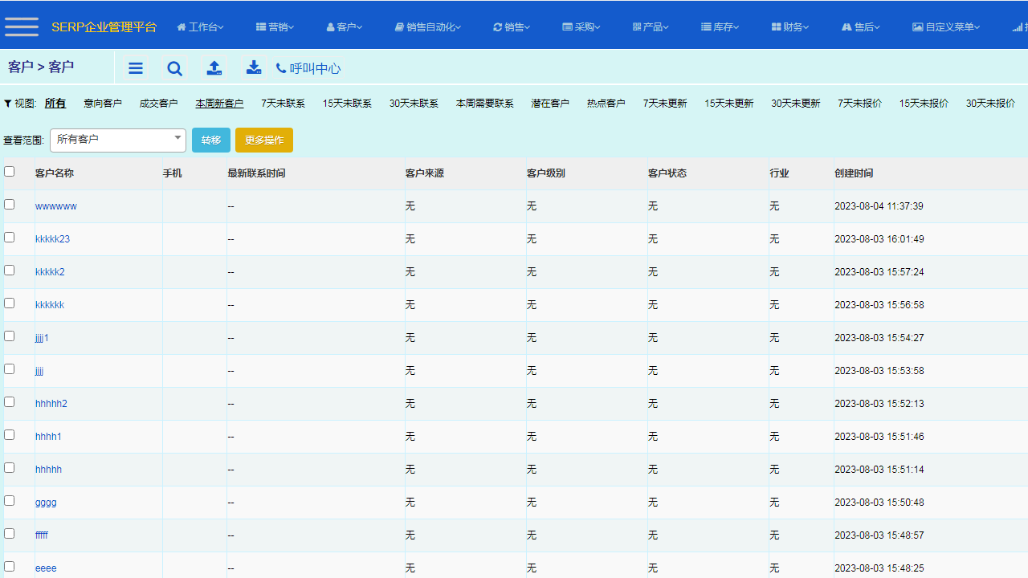Click the filter funnel icon beside 视图
Screen dimensions: 1028x578
tap(7, 103)
